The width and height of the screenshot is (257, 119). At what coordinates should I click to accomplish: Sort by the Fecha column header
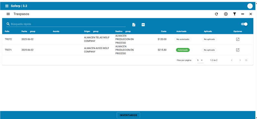(24, 31)
